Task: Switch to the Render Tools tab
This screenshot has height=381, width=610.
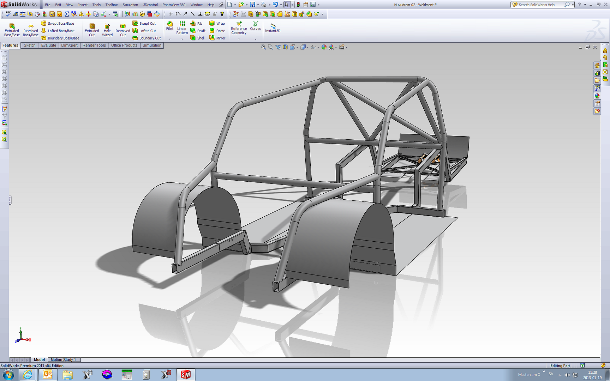Action: tap(94, 45)
